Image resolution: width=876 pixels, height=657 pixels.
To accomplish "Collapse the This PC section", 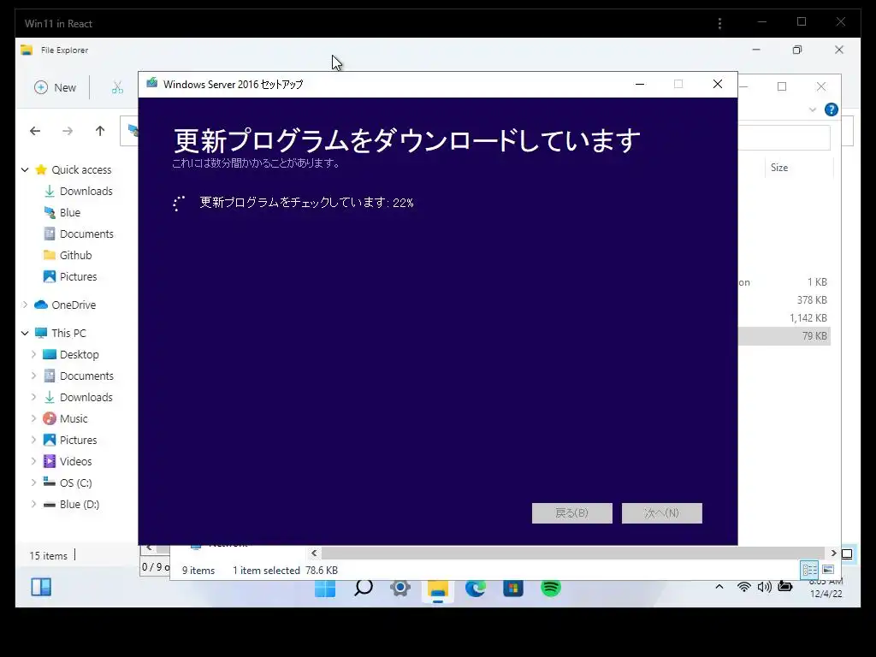I will 25,333.
